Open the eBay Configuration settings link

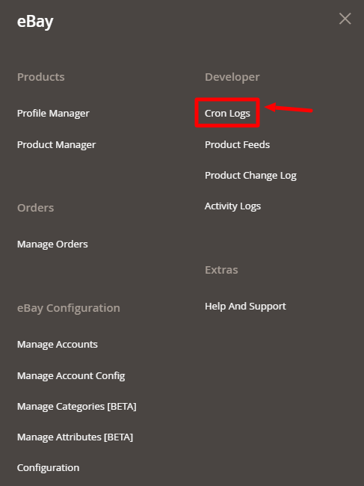pos(48,468)
